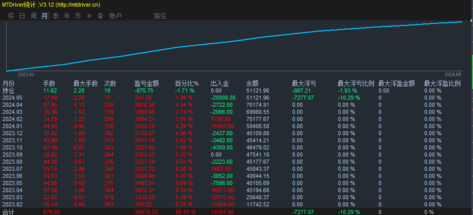Click the balance cell 70174.91
This screenshot has height=215, width=473.
[258, 105]
